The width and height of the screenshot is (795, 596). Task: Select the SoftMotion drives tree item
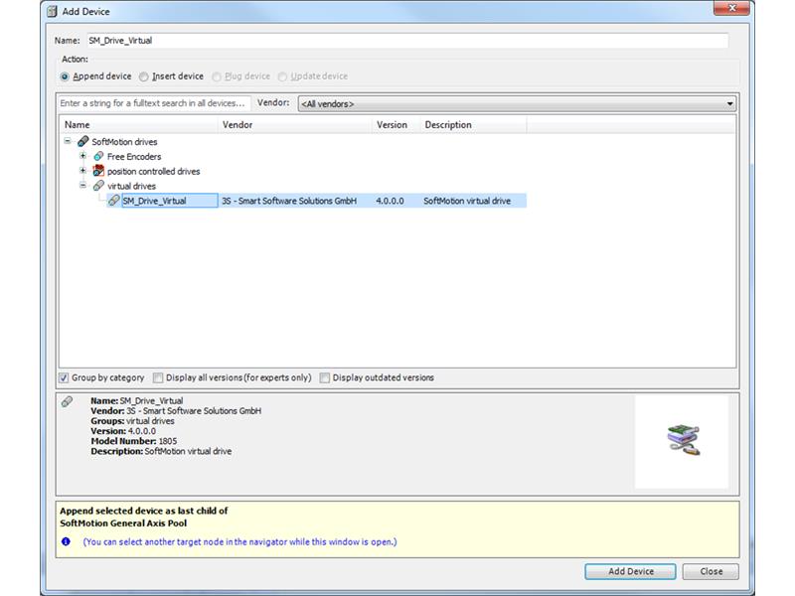point(124,142)
